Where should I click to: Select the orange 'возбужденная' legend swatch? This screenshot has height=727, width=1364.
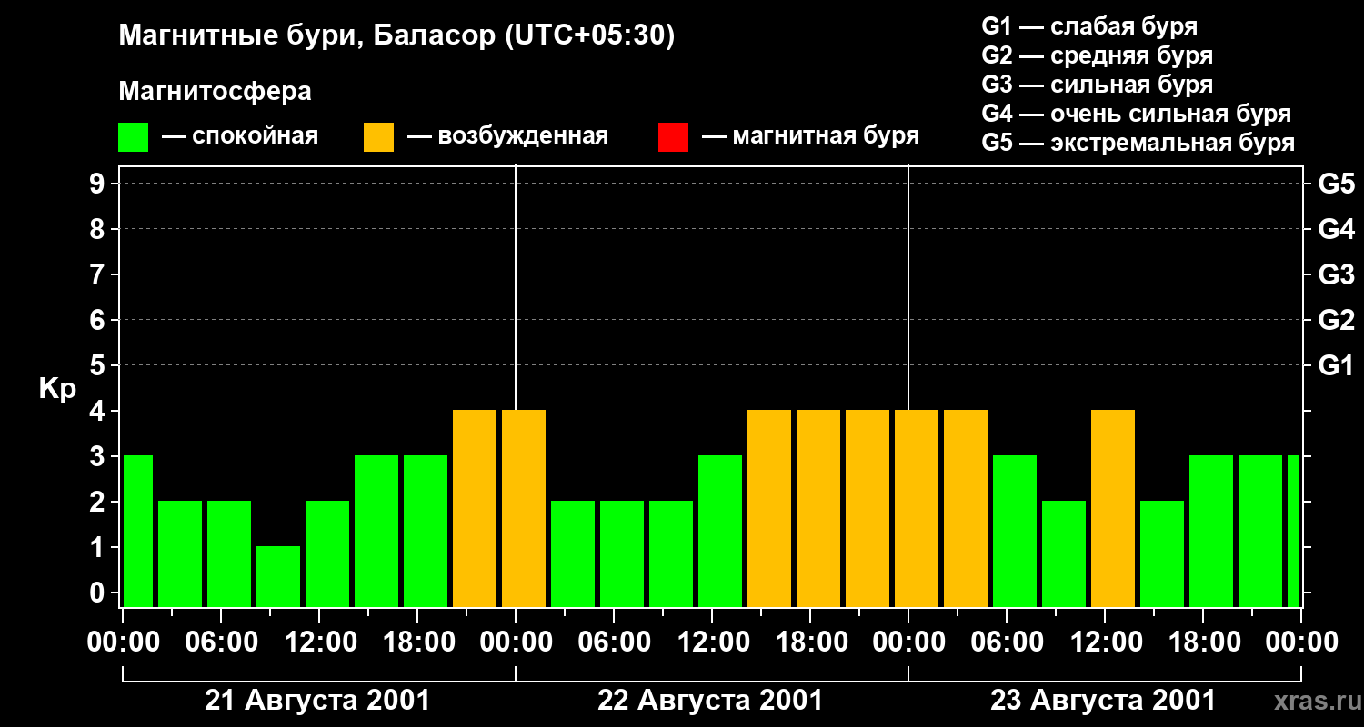click(378, 137)
